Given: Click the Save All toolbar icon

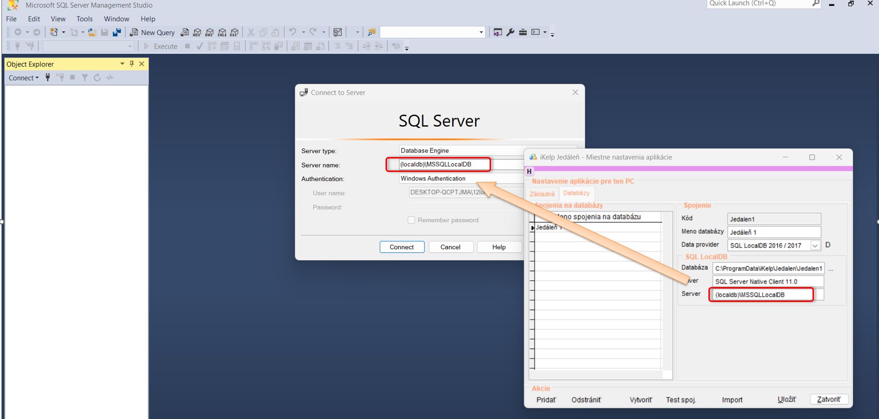Looking at the screenshot, I should [x=117, y=32].
